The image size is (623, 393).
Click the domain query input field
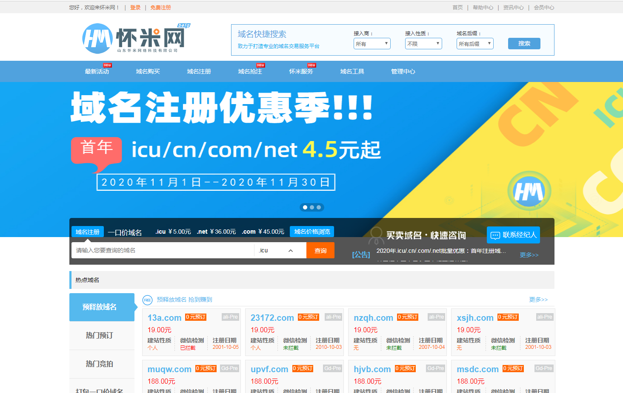click(163, 251)
